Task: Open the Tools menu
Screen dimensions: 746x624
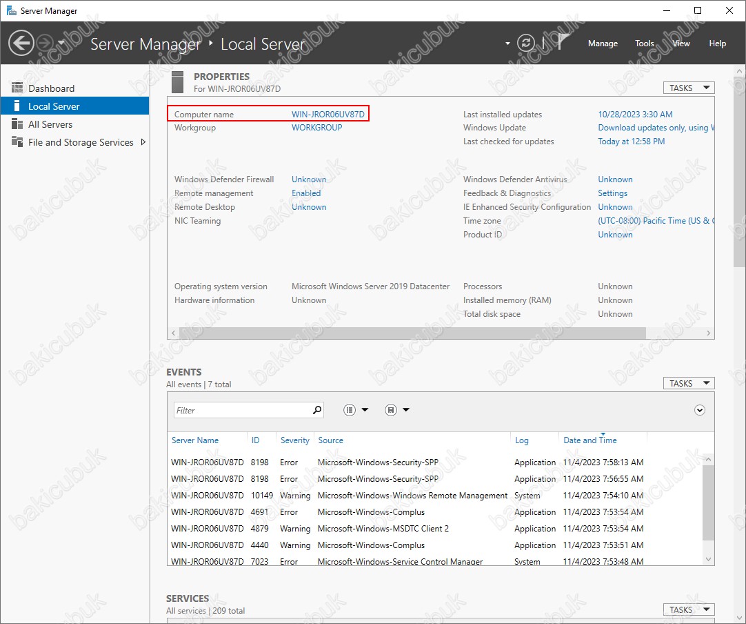Action: tap(645, 43)
